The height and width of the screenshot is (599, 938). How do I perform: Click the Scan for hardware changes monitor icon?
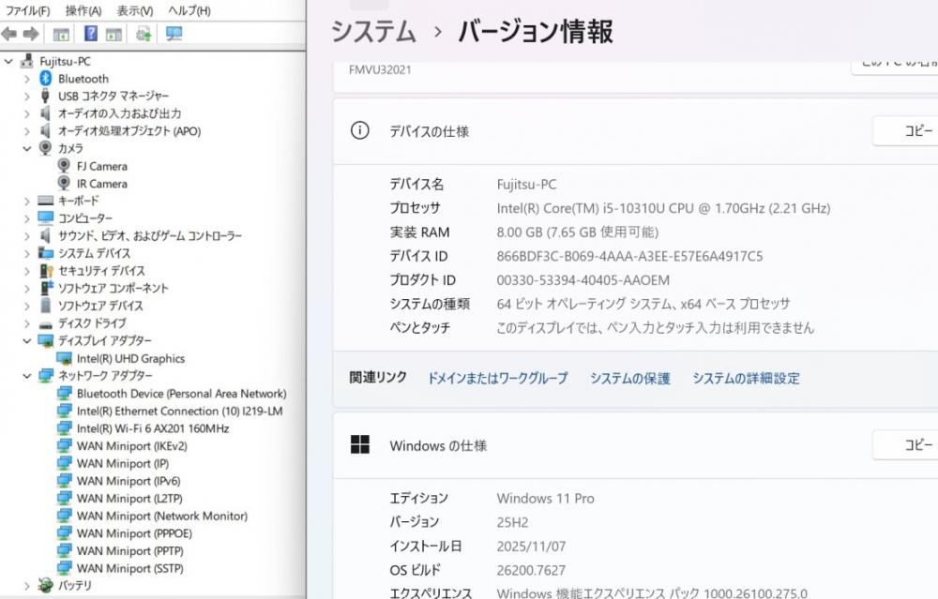point(174,35)
